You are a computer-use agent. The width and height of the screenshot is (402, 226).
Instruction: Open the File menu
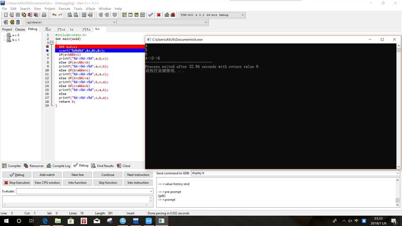click(x=4, y=9)
